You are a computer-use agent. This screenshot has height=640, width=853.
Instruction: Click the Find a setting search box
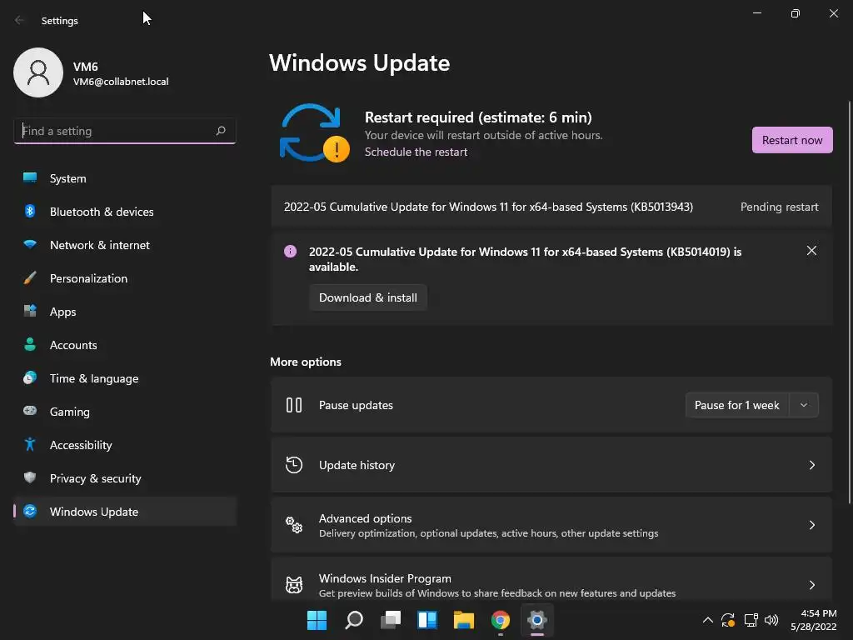pos(125,131)
